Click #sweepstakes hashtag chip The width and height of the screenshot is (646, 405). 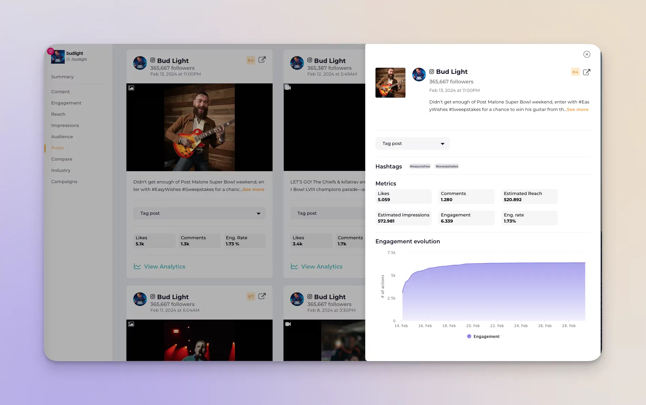coord(447,166)
